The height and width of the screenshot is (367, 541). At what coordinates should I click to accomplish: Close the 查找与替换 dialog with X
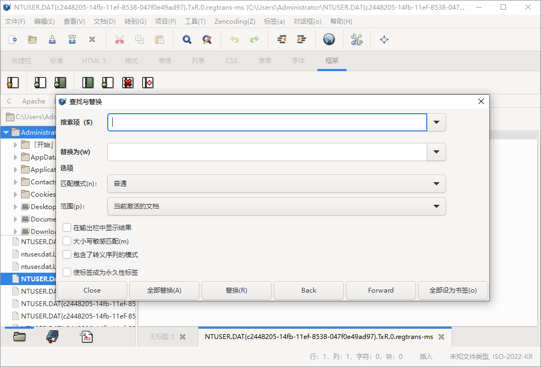coord(481,101)
